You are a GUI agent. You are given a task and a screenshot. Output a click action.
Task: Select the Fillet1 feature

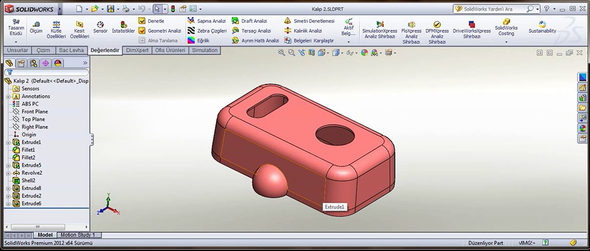[28, 150]
